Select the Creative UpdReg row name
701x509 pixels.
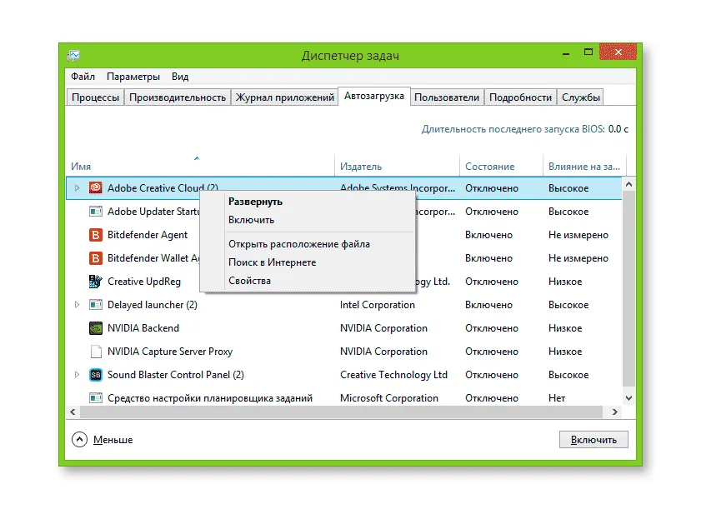(144, 282)
